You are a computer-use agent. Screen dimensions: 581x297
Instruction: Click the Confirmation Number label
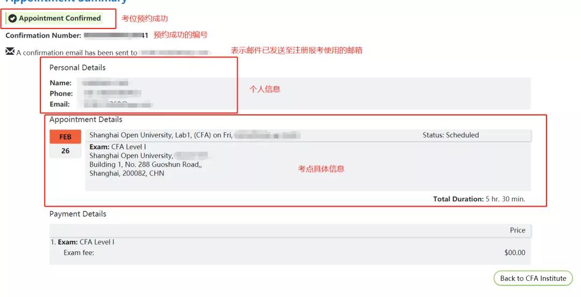44,35
